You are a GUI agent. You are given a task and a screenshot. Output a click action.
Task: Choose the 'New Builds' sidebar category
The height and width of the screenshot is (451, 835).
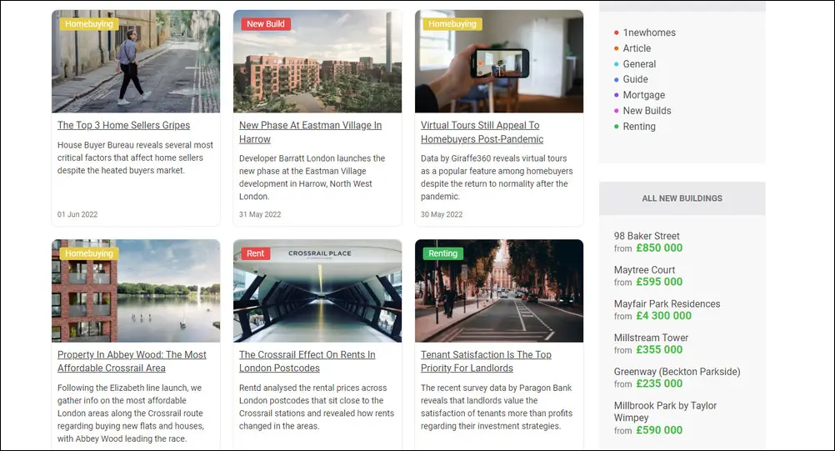[647, 111]
